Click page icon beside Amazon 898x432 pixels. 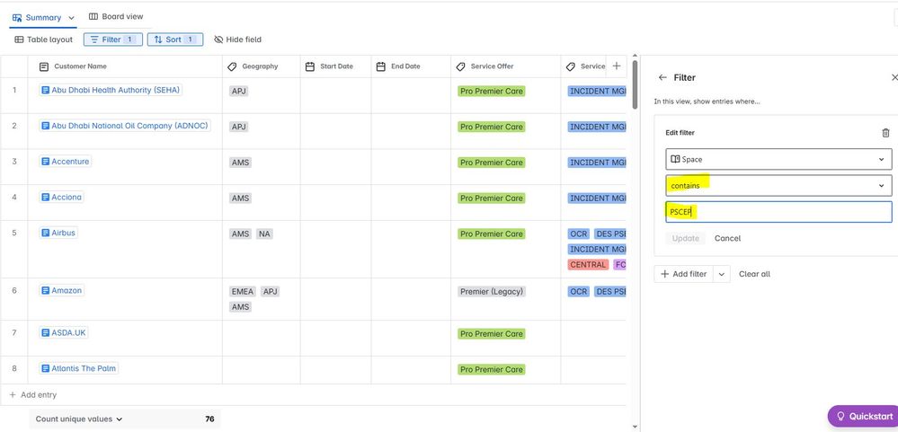click(46, 291)
